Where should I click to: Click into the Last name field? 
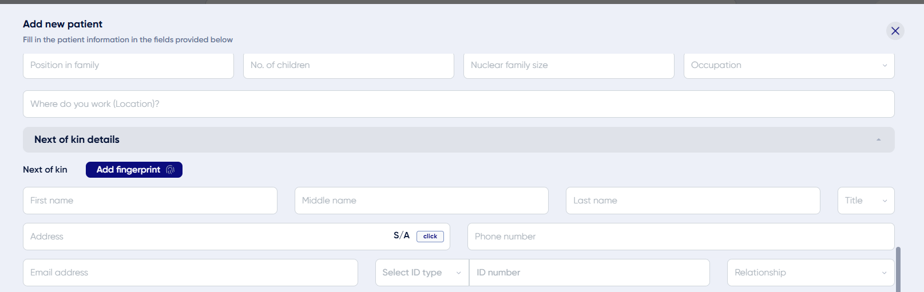coord(692,201)
